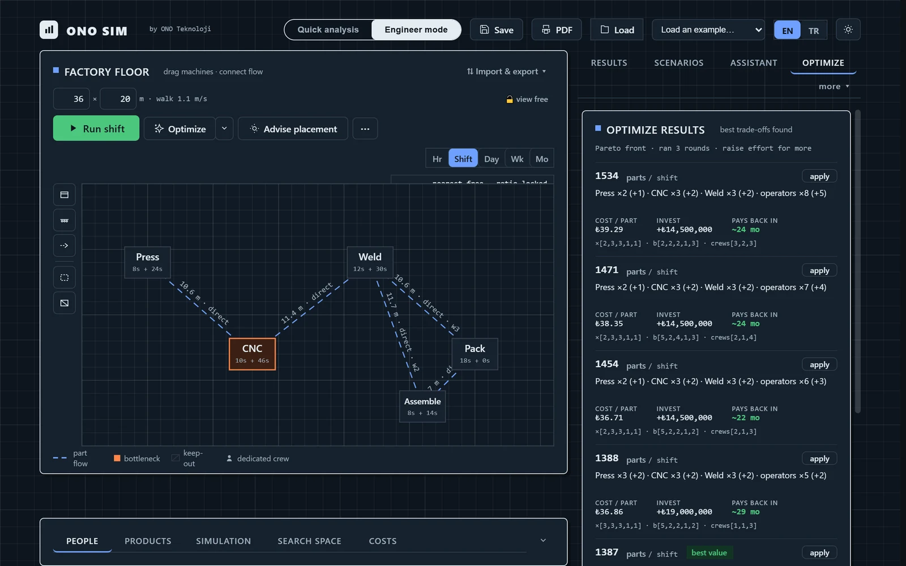Set language to EN
This screenshot has width=906, height=566.
pos(787,31)
